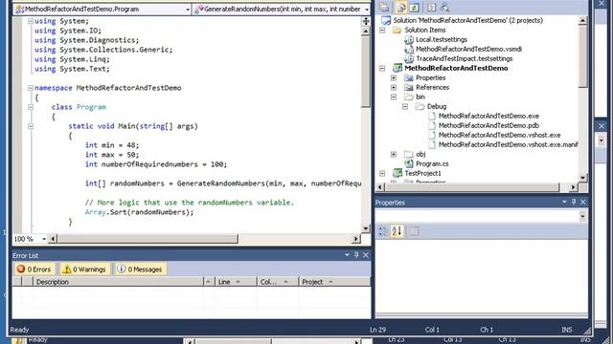Viewport: 613px width, 344px height.
Task: Toggle the 0 Messages filter button
Action: point(141,269)
